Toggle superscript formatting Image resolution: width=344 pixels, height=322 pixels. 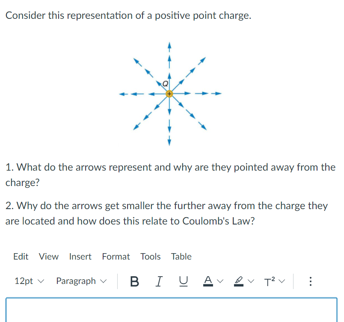click(x=270, y=281)
